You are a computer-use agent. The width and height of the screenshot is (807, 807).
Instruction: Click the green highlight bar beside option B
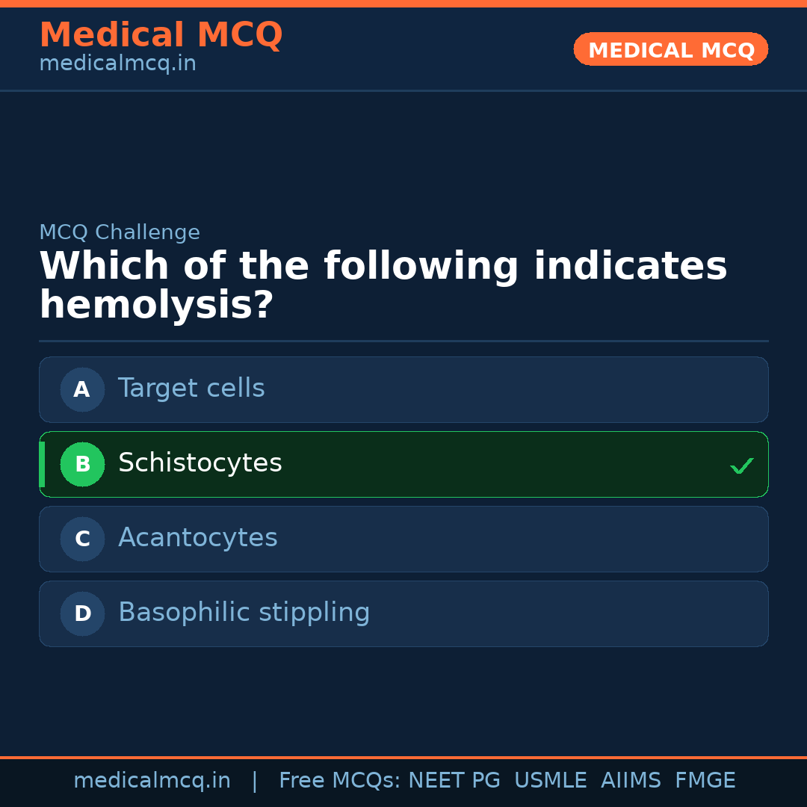(42, 464)
